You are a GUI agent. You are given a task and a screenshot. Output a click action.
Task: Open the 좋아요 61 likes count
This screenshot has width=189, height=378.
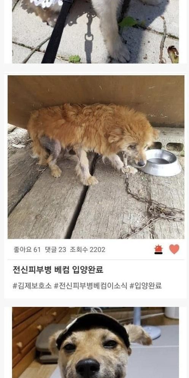coord(27,250)
